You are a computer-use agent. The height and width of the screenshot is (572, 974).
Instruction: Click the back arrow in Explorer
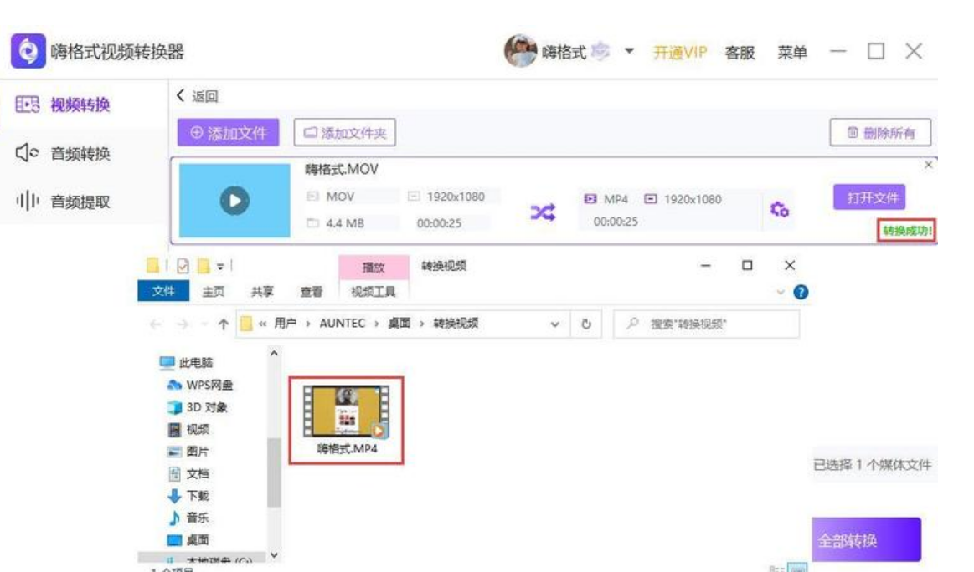[x=156, y=324]
